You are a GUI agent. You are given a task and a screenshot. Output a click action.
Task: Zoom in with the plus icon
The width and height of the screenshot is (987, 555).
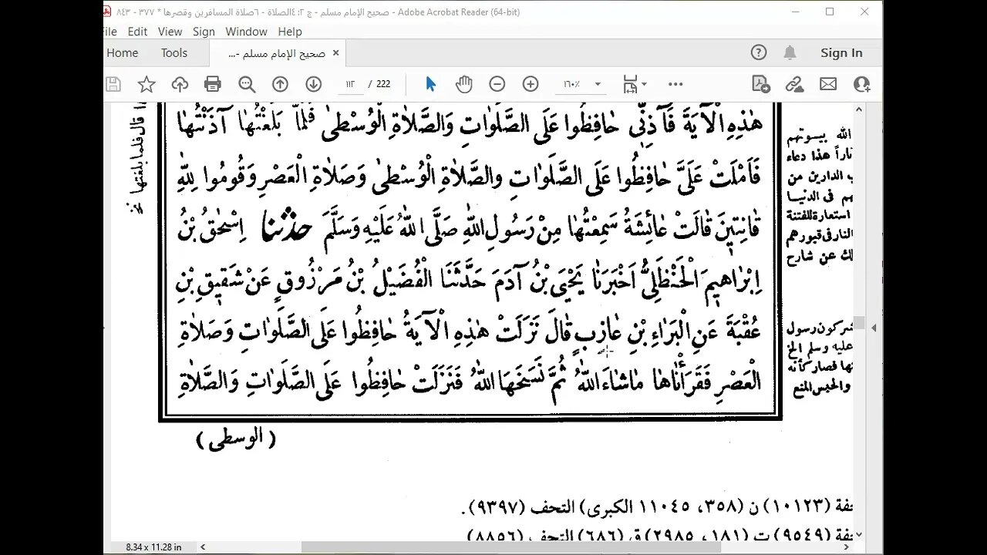coord(531,84)
